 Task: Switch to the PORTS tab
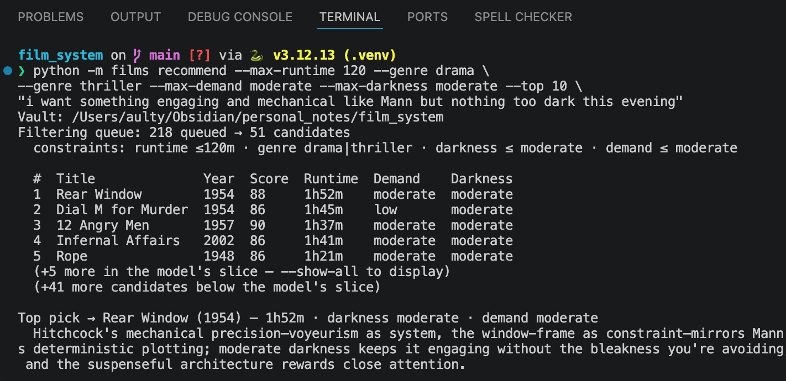(427, 17)
